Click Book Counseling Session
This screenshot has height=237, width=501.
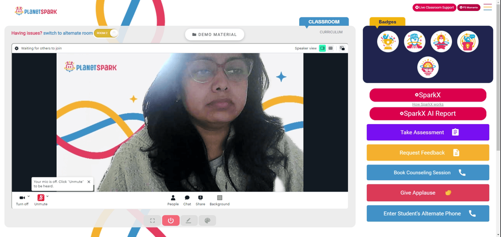pos(428,172)
